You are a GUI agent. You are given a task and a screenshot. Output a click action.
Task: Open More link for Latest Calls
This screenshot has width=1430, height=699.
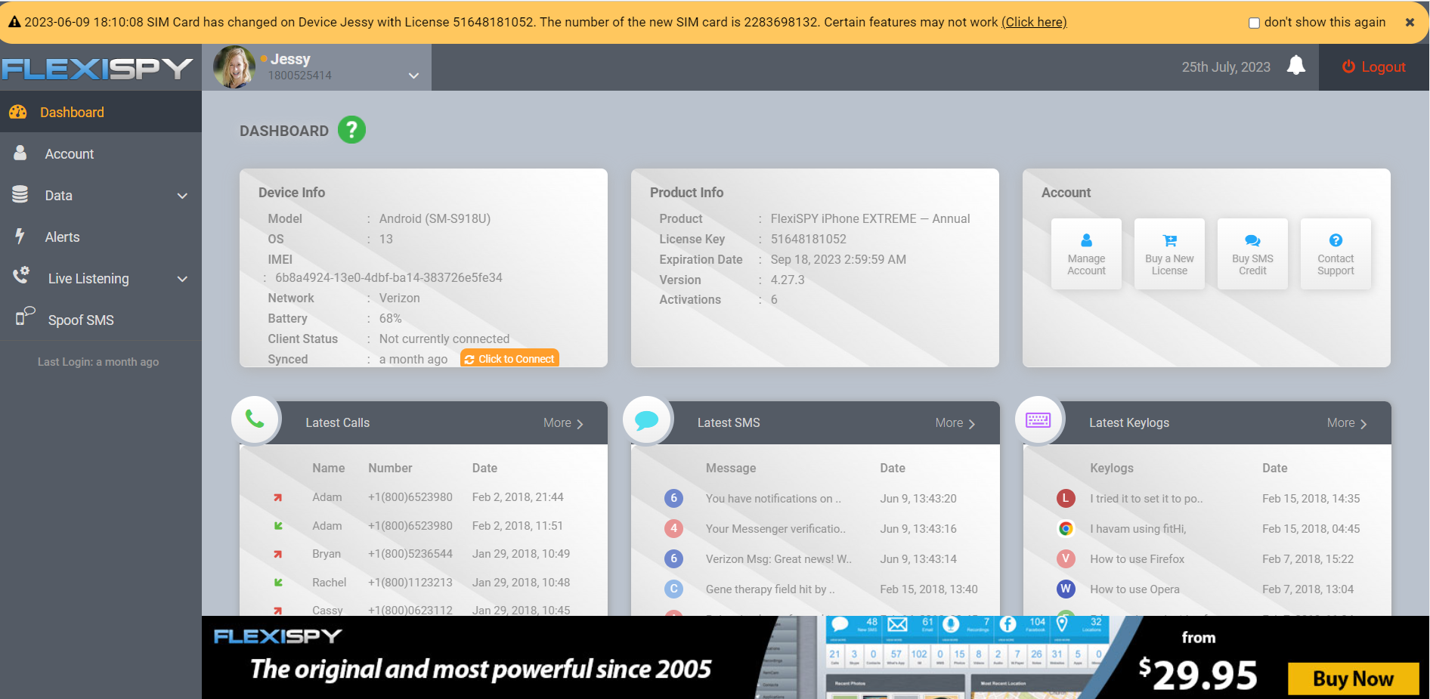pos(563,423)
